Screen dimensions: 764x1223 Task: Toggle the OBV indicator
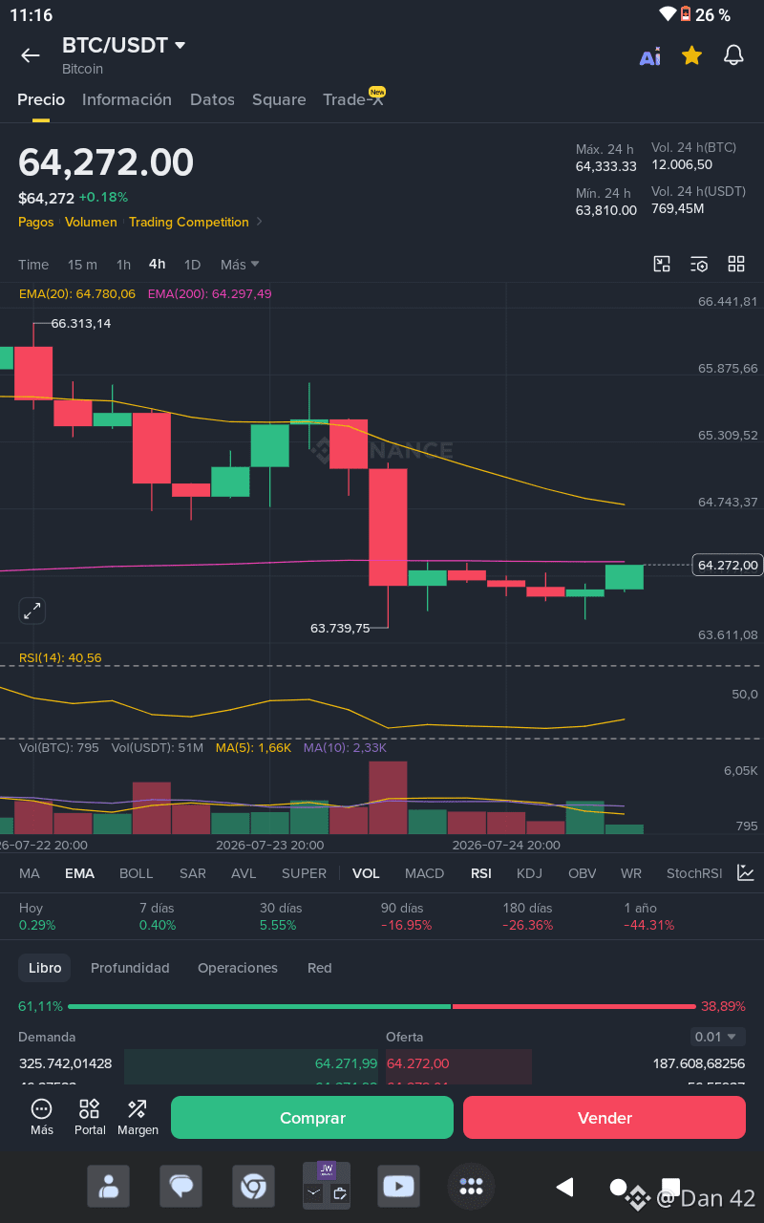[582, 873]
